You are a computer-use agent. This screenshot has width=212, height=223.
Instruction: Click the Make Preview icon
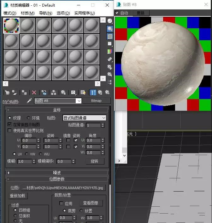110,59
